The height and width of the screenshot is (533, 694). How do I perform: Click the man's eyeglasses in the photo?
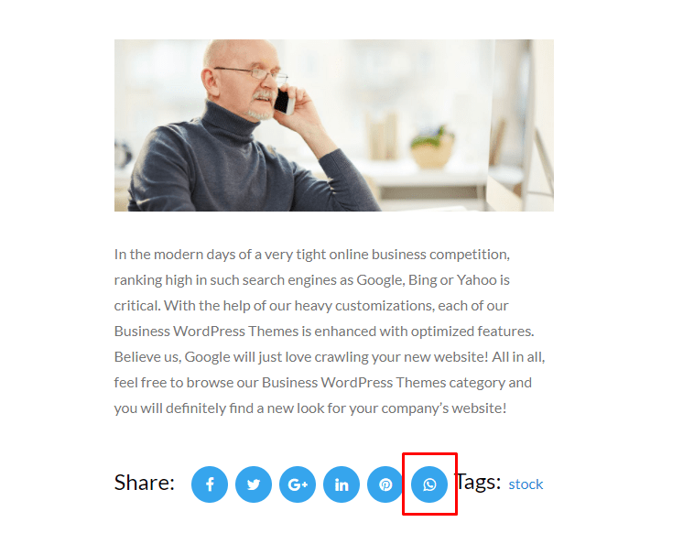253,73
